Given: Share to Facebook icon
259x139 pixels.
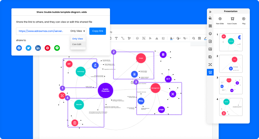Looking at the screenshot, I should (19, 48).
